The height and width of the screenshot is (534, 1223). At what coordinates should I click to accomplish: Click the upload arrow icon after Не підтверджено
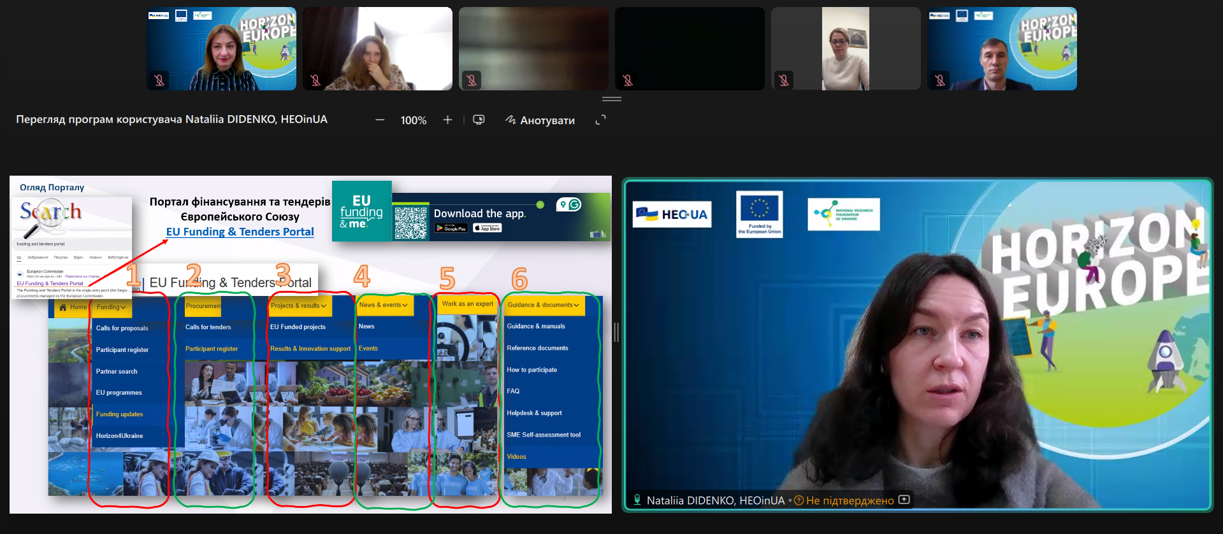pos(904,500)
